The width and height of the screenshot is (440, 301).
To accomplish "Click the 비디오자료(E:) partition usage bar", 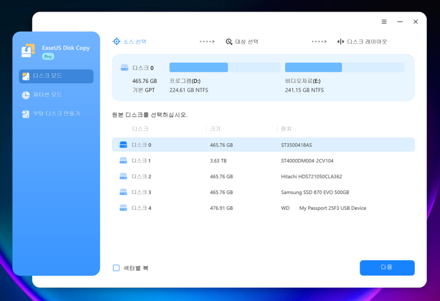I will tap(345, 67).
